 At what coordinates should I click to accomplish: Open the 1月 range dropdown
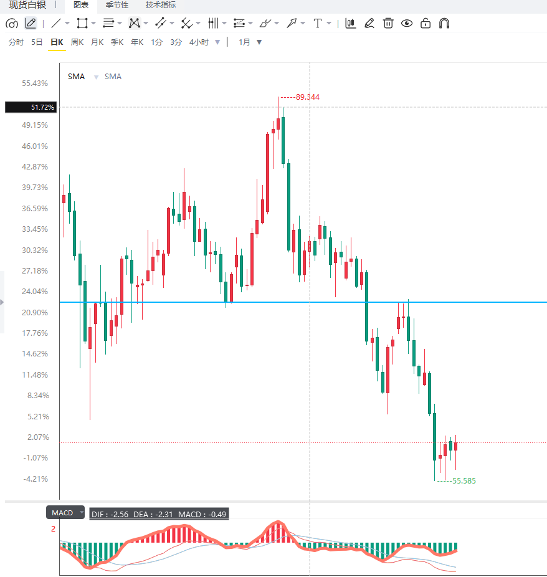(x=250, y=42)
